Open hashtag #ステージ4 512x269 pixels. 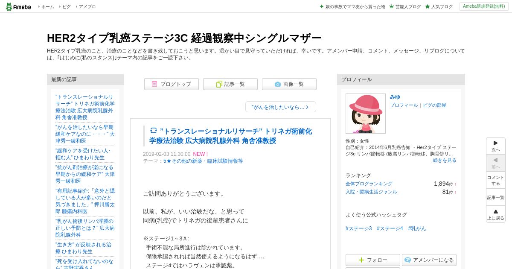(390, 228)
